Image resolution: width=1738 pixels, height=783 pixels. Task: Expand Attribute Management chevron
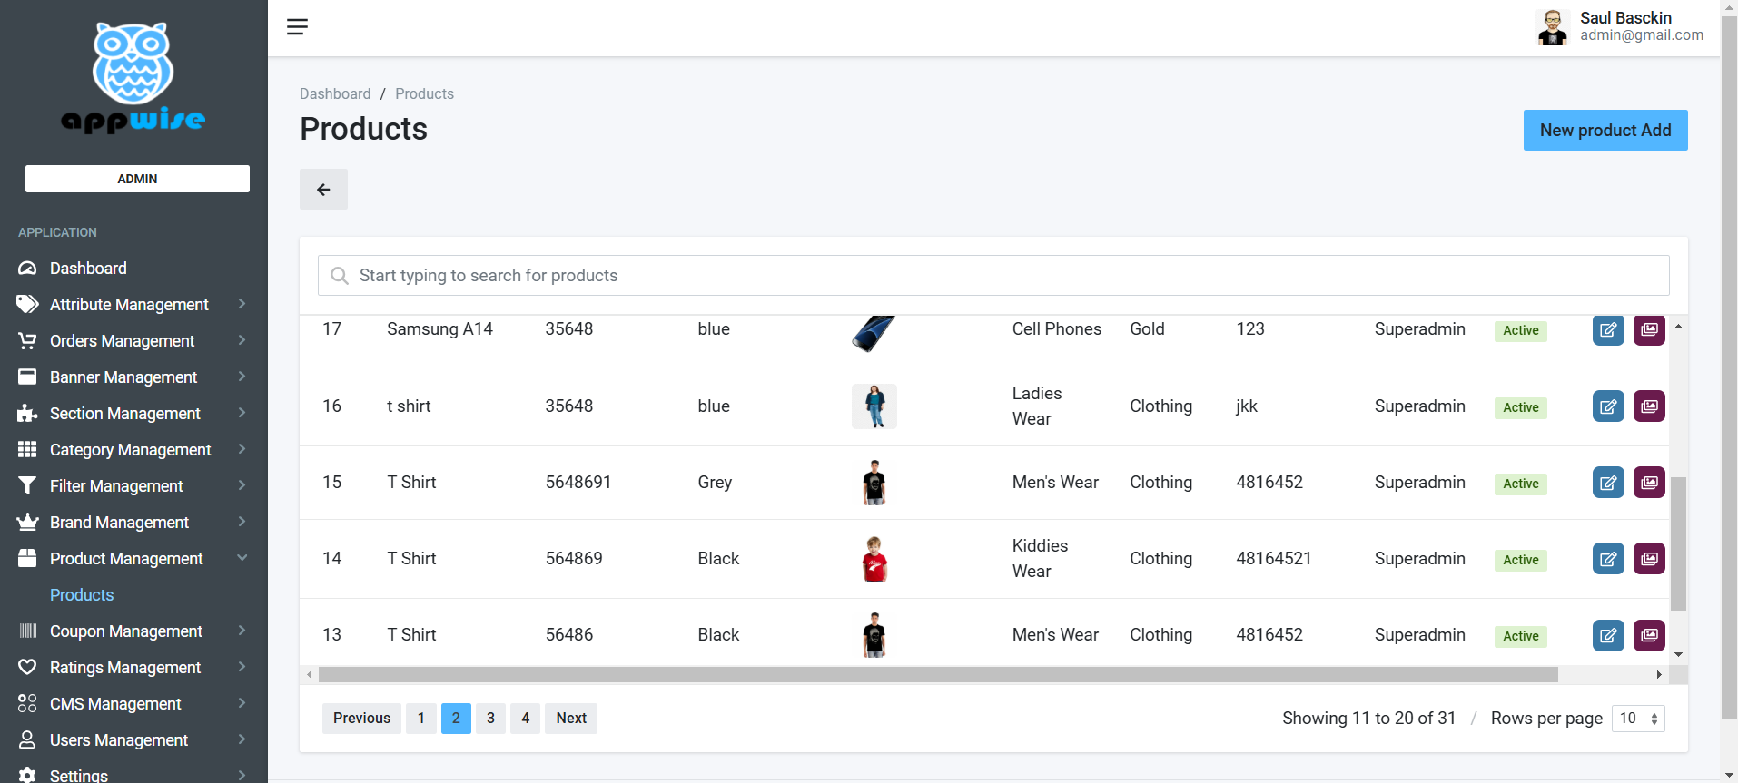pyautogui.click(x=242, y=304)
